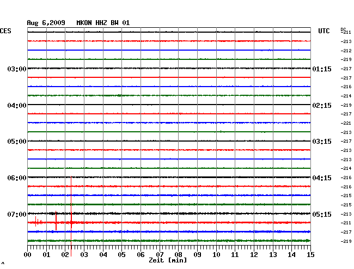
Task: Select the 06:00 local time label
Action: 17,178
